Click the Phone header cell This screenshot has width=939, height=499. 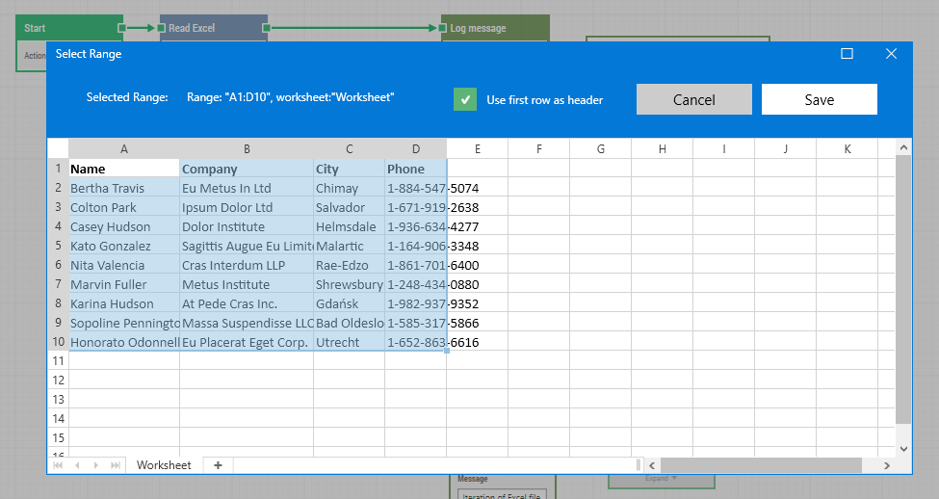416,169
